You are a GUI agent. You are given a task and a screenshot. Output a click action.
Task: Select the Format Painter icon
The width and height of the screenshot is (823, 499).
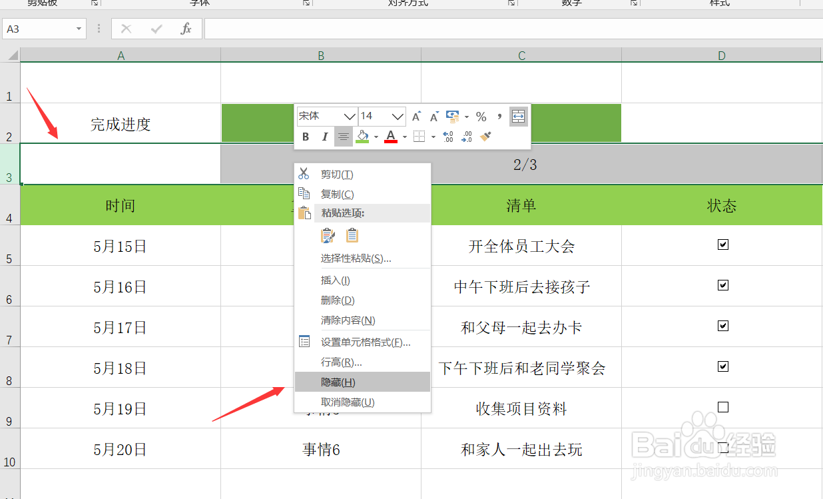(485, 136)
